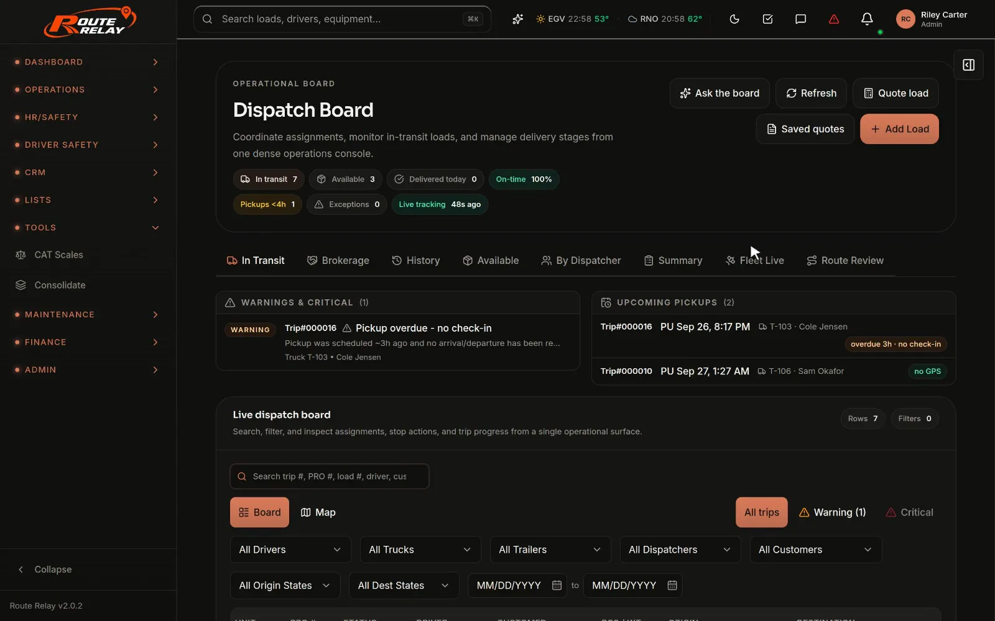Expand the Finance sidebar section

click(88, 342)
